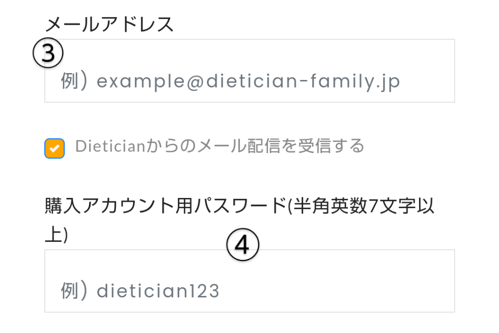Click the "例)" prefix in the password field

pos(74,291)
